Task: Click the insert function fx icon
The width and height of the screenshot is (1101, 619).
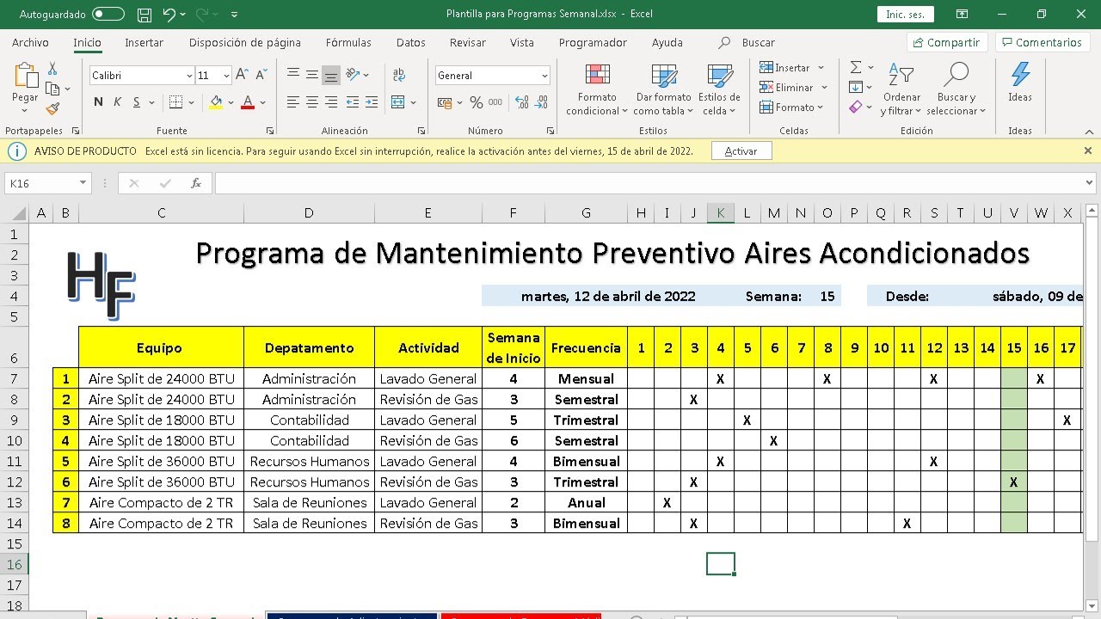Action: point(196,183)
